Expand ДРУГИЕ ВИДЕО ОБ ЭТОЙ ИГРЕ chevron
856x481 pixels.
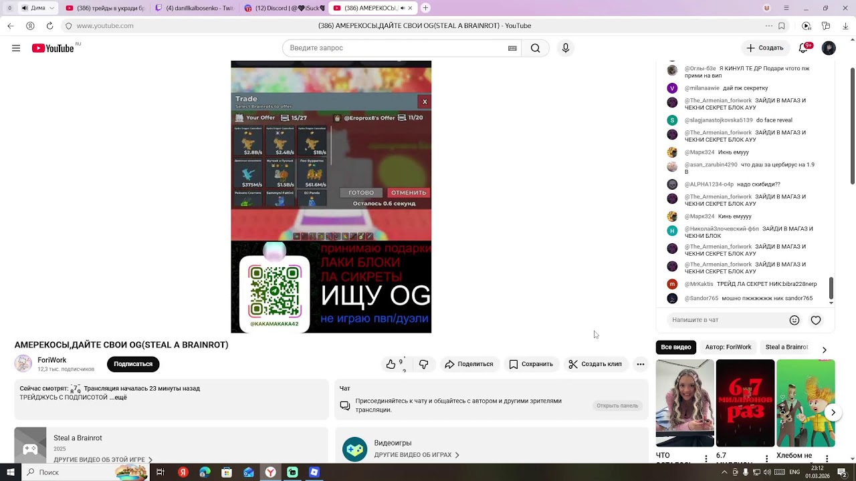pos(150,460)
